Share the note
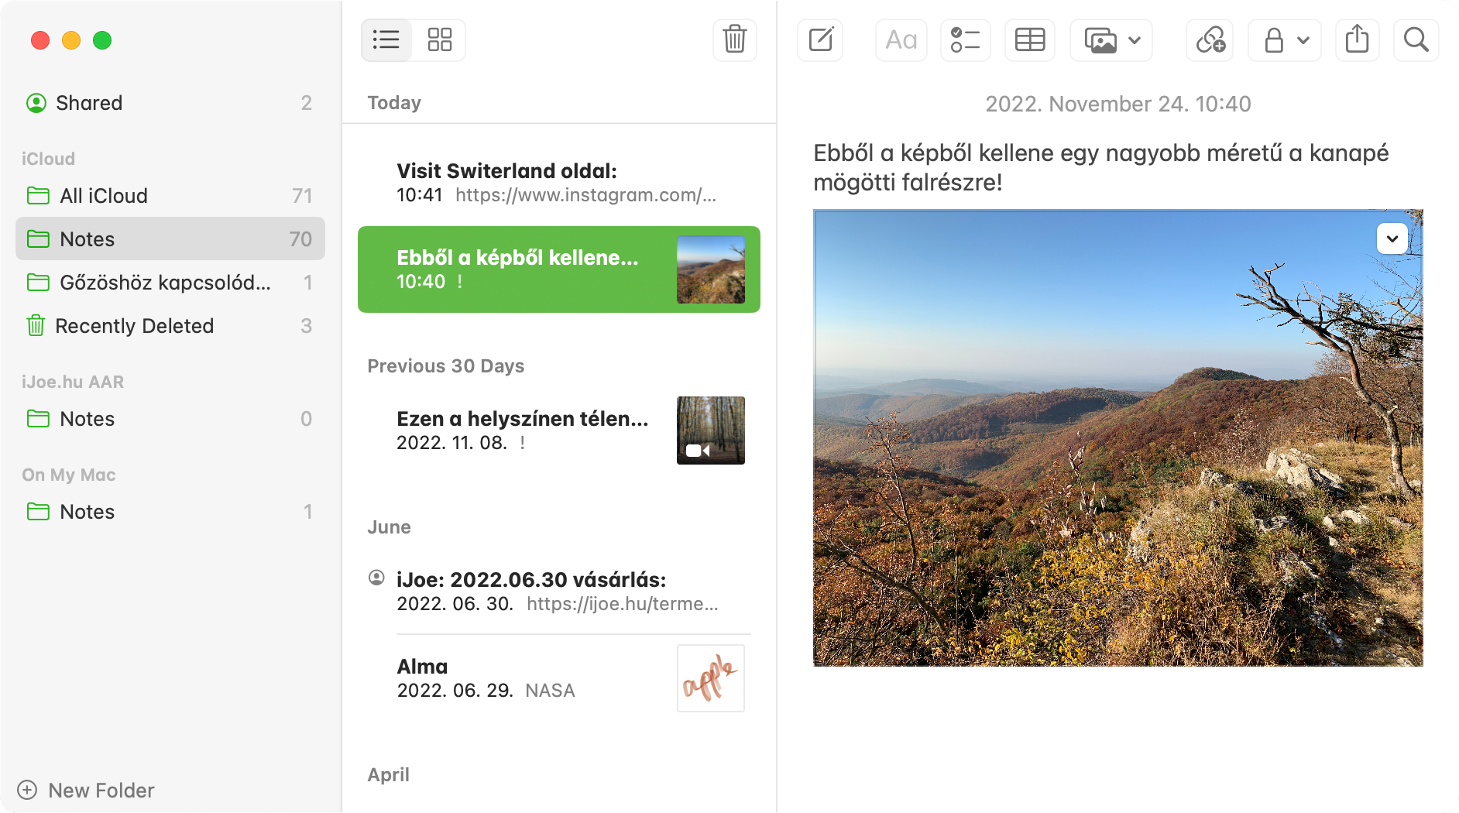 click(1358, 39)
